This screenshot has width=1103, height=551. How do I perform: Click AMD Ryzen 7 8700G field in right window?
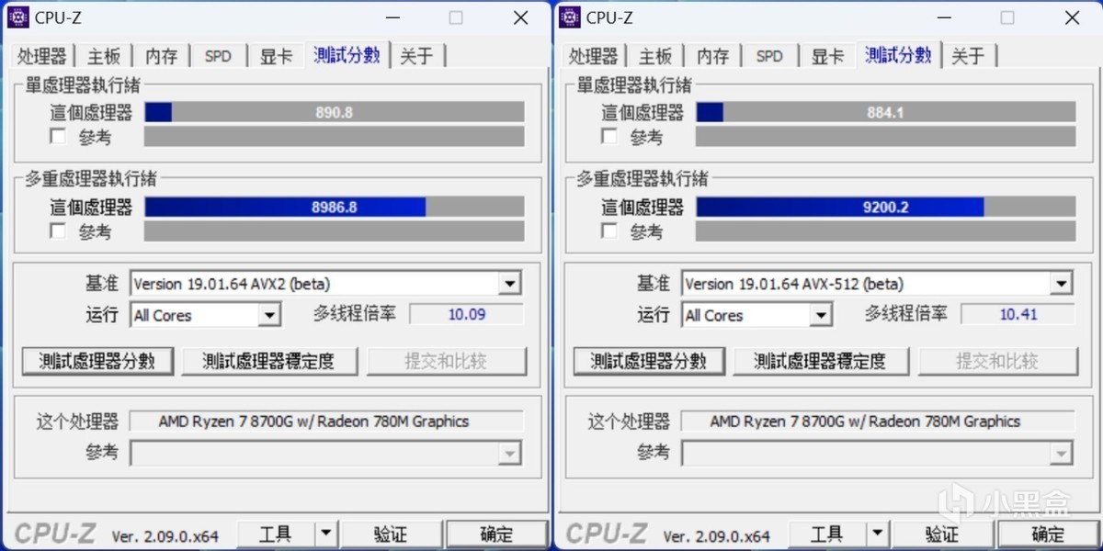[878, 422]
